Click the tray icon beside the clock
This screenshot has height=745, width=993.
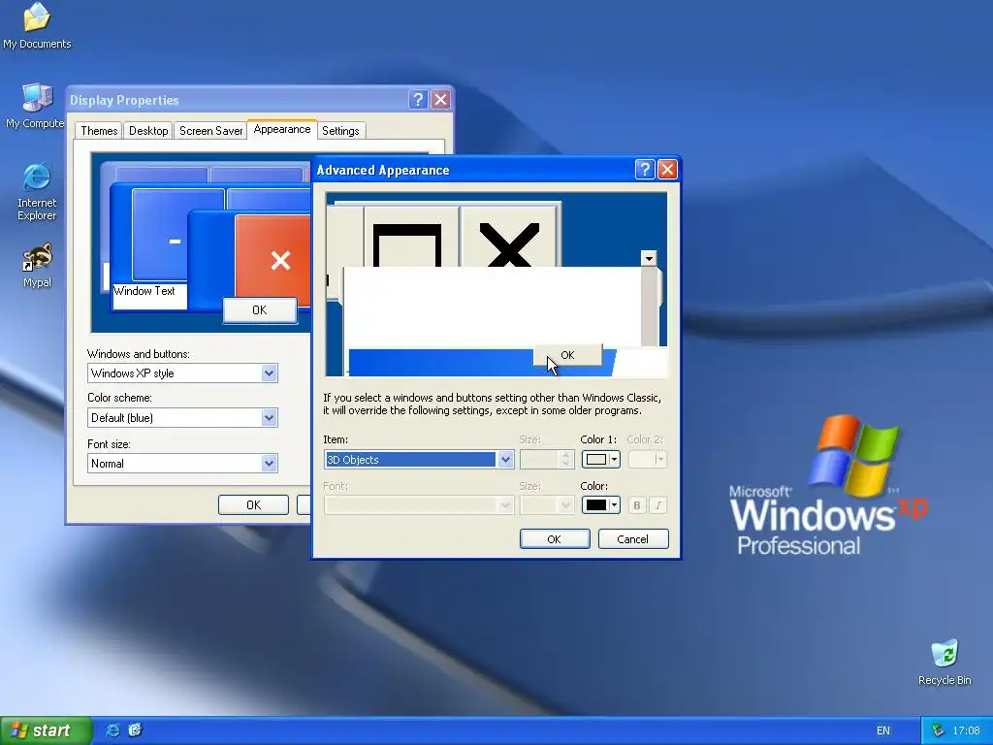[938, 730]
